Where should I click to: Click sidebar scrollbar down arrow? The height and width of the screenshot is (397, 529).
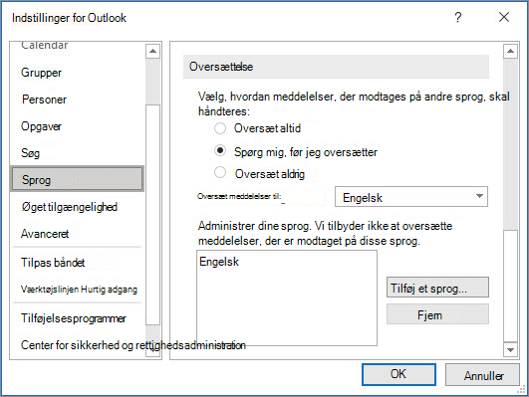point(152,350)
